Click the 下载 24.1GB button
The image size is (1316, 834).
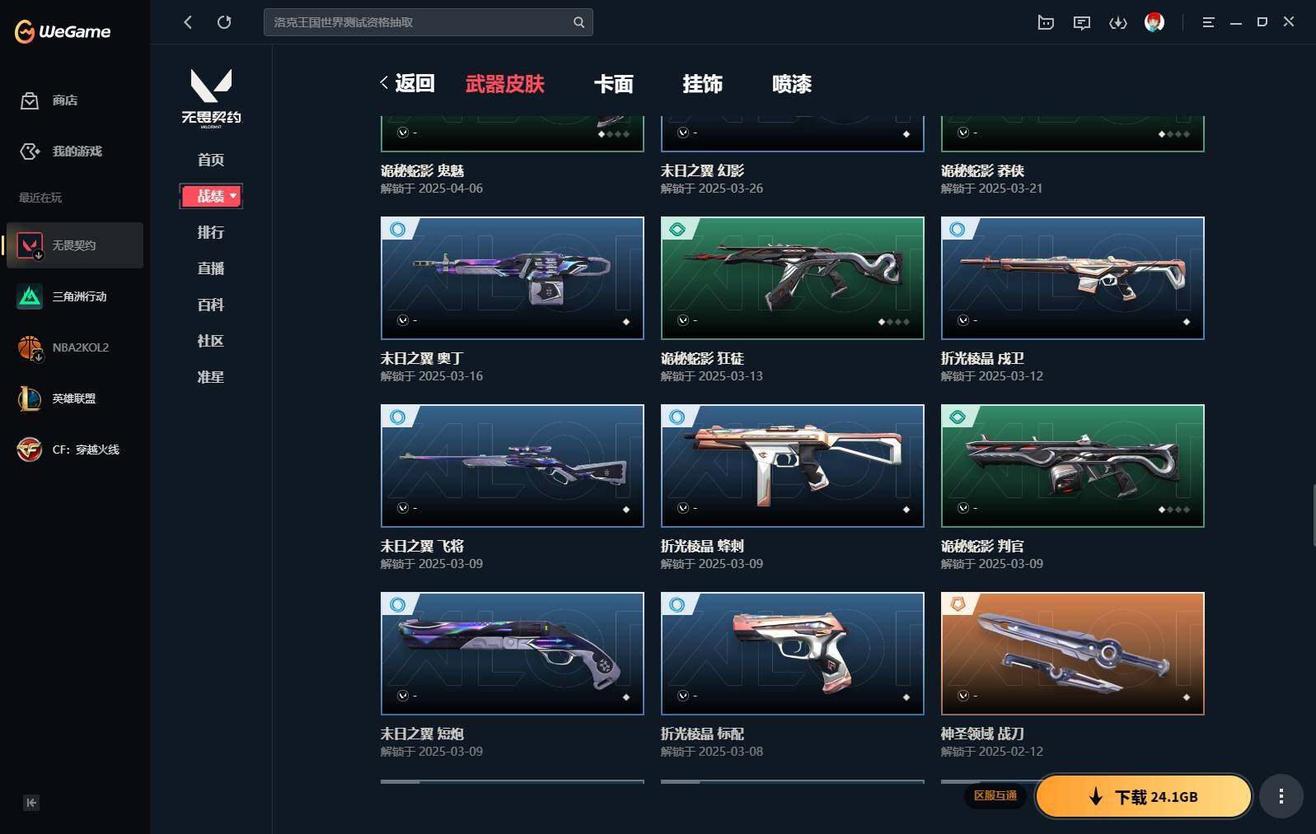[x=1144, y=796]
